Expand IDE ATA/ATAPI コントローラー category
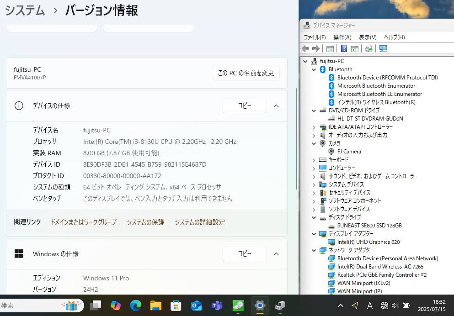Viewport: 454px width, 316px height. point(314,127)
